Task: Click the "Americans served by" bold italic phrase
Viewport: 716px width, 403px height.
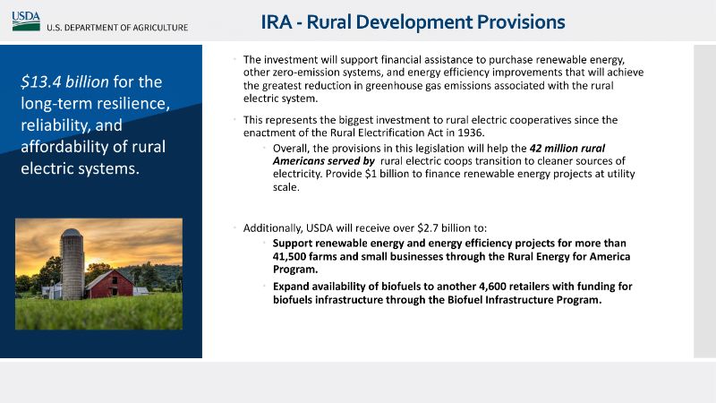Action: click(x=324, y=160)
